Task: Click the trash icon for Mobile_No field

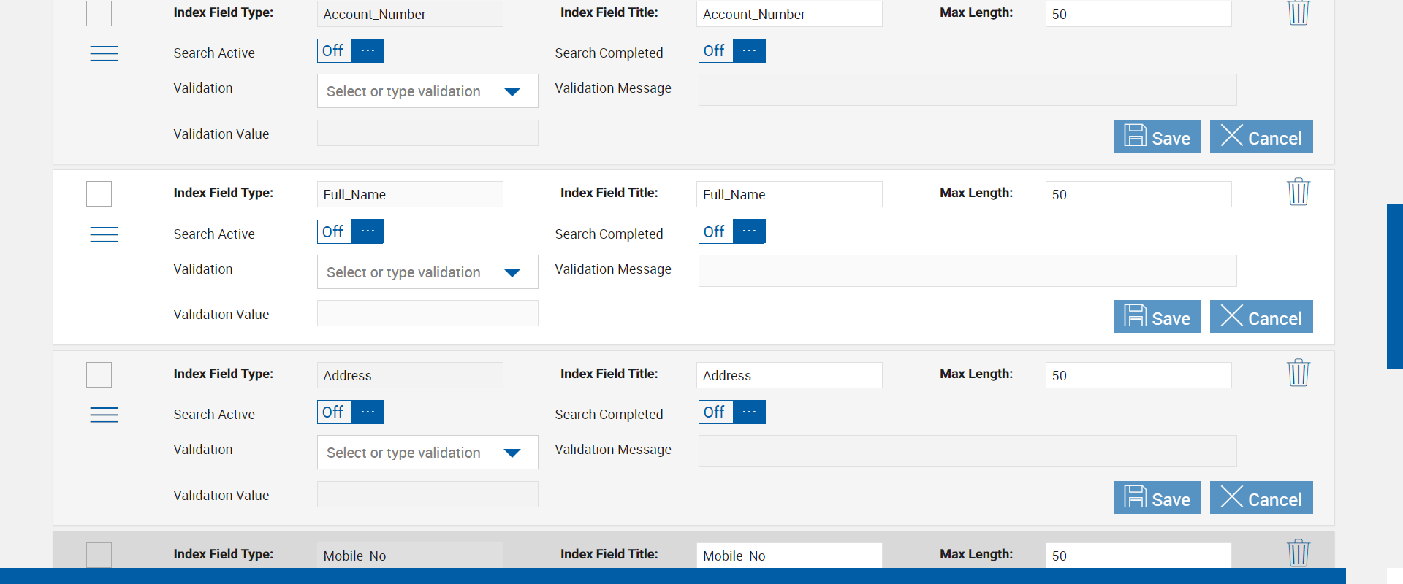Action: click(x=1298, y=553)
